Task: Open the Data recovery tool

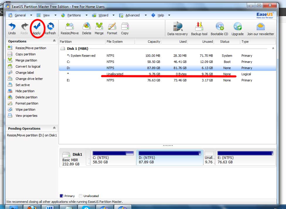Action: [178, 29]
